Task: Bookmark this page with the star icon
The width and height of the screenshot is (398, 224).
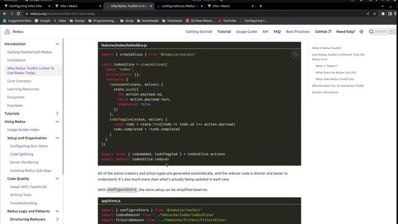Action: point(374,14)
